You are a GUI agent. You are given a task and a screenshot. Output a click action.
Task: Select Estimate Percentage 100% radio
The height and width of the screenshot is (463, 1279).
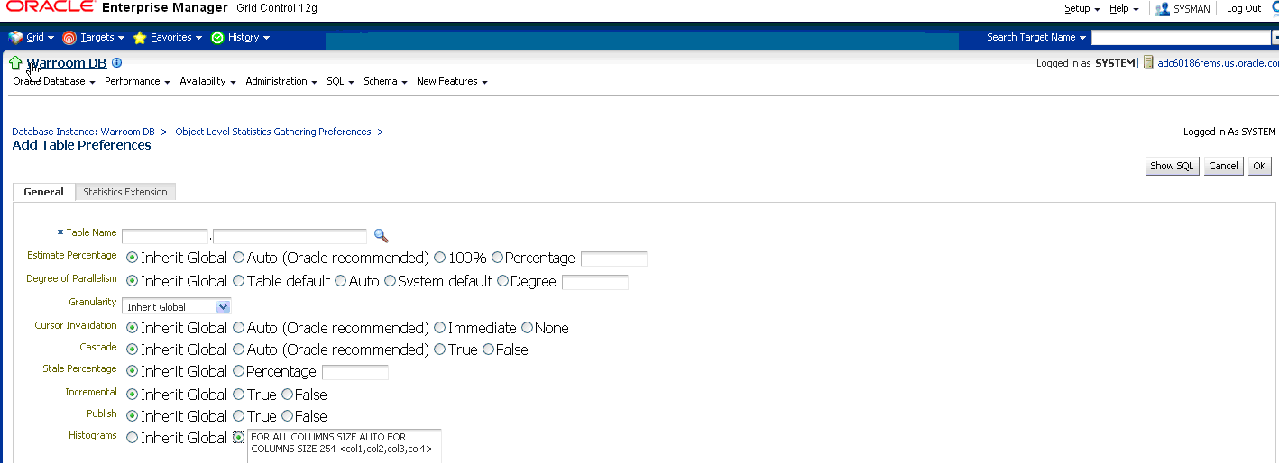coord(440,258)
